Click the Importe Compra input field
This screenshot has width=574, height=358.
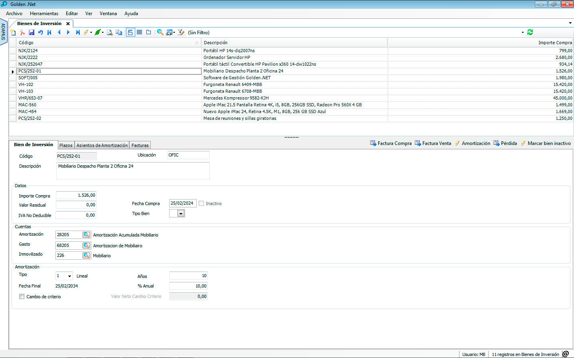point(76,195)
